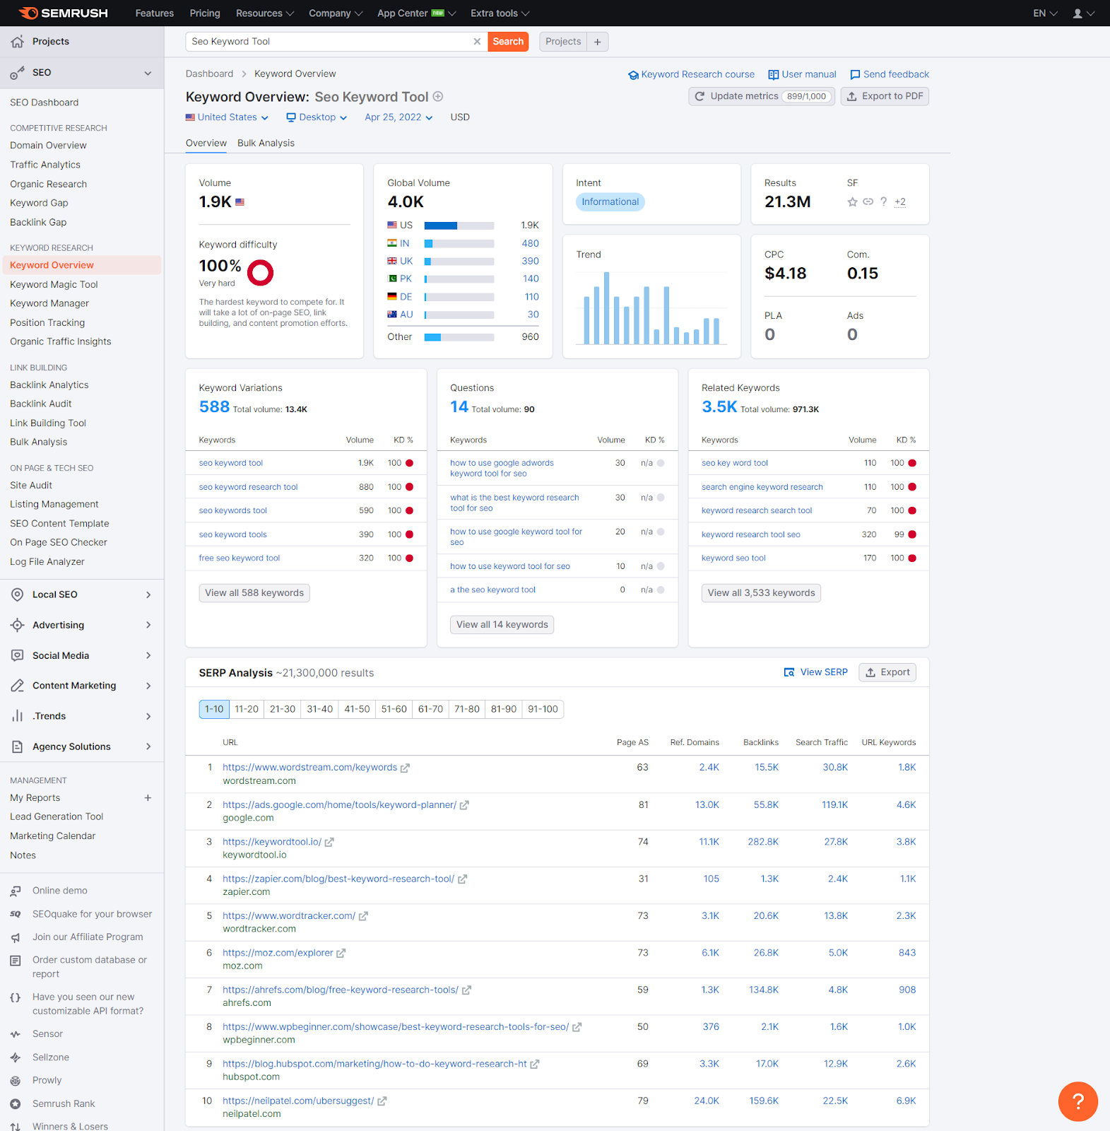Click the Prowly icon in sidebar
1110x1131 pixels.
(x=16, y=1080)
